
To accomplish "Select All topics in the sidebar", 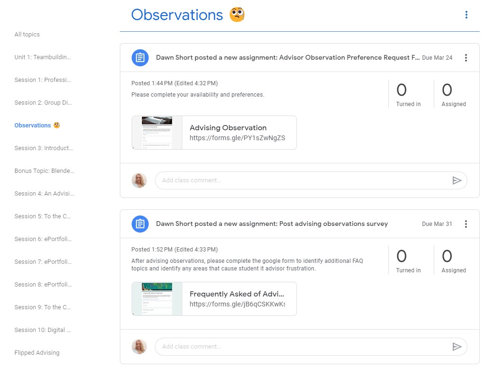I will tap(27, 35).
